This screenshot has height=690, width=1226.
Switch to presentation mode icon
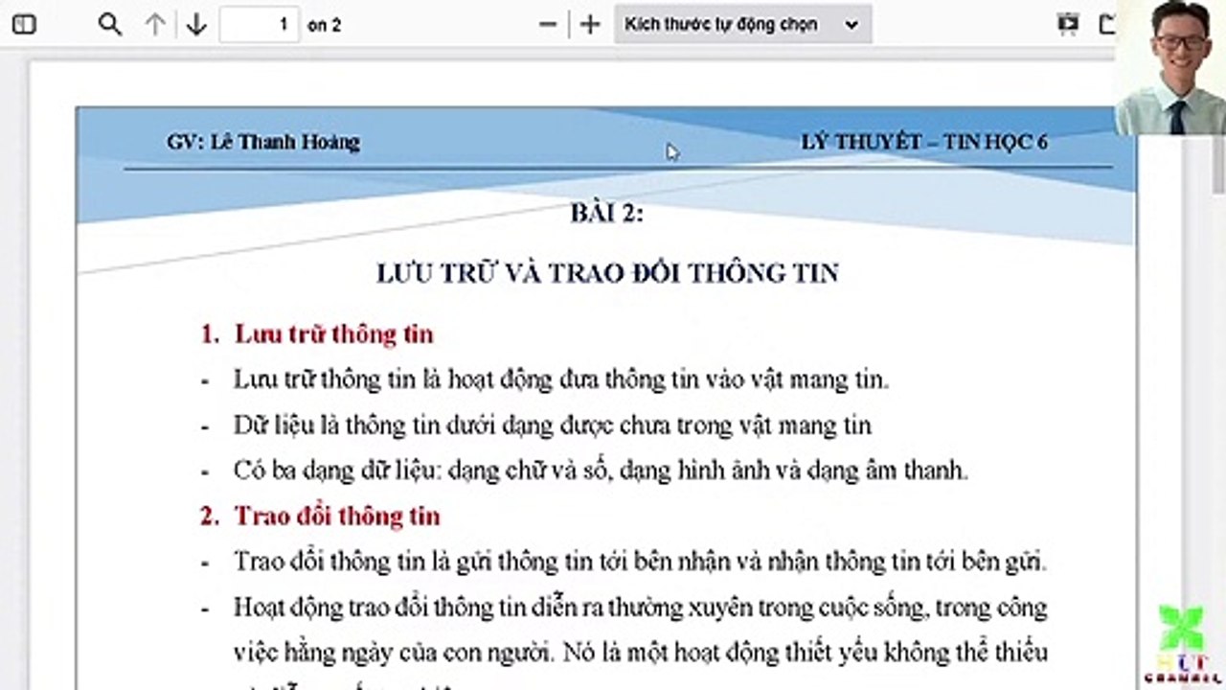1068,25
